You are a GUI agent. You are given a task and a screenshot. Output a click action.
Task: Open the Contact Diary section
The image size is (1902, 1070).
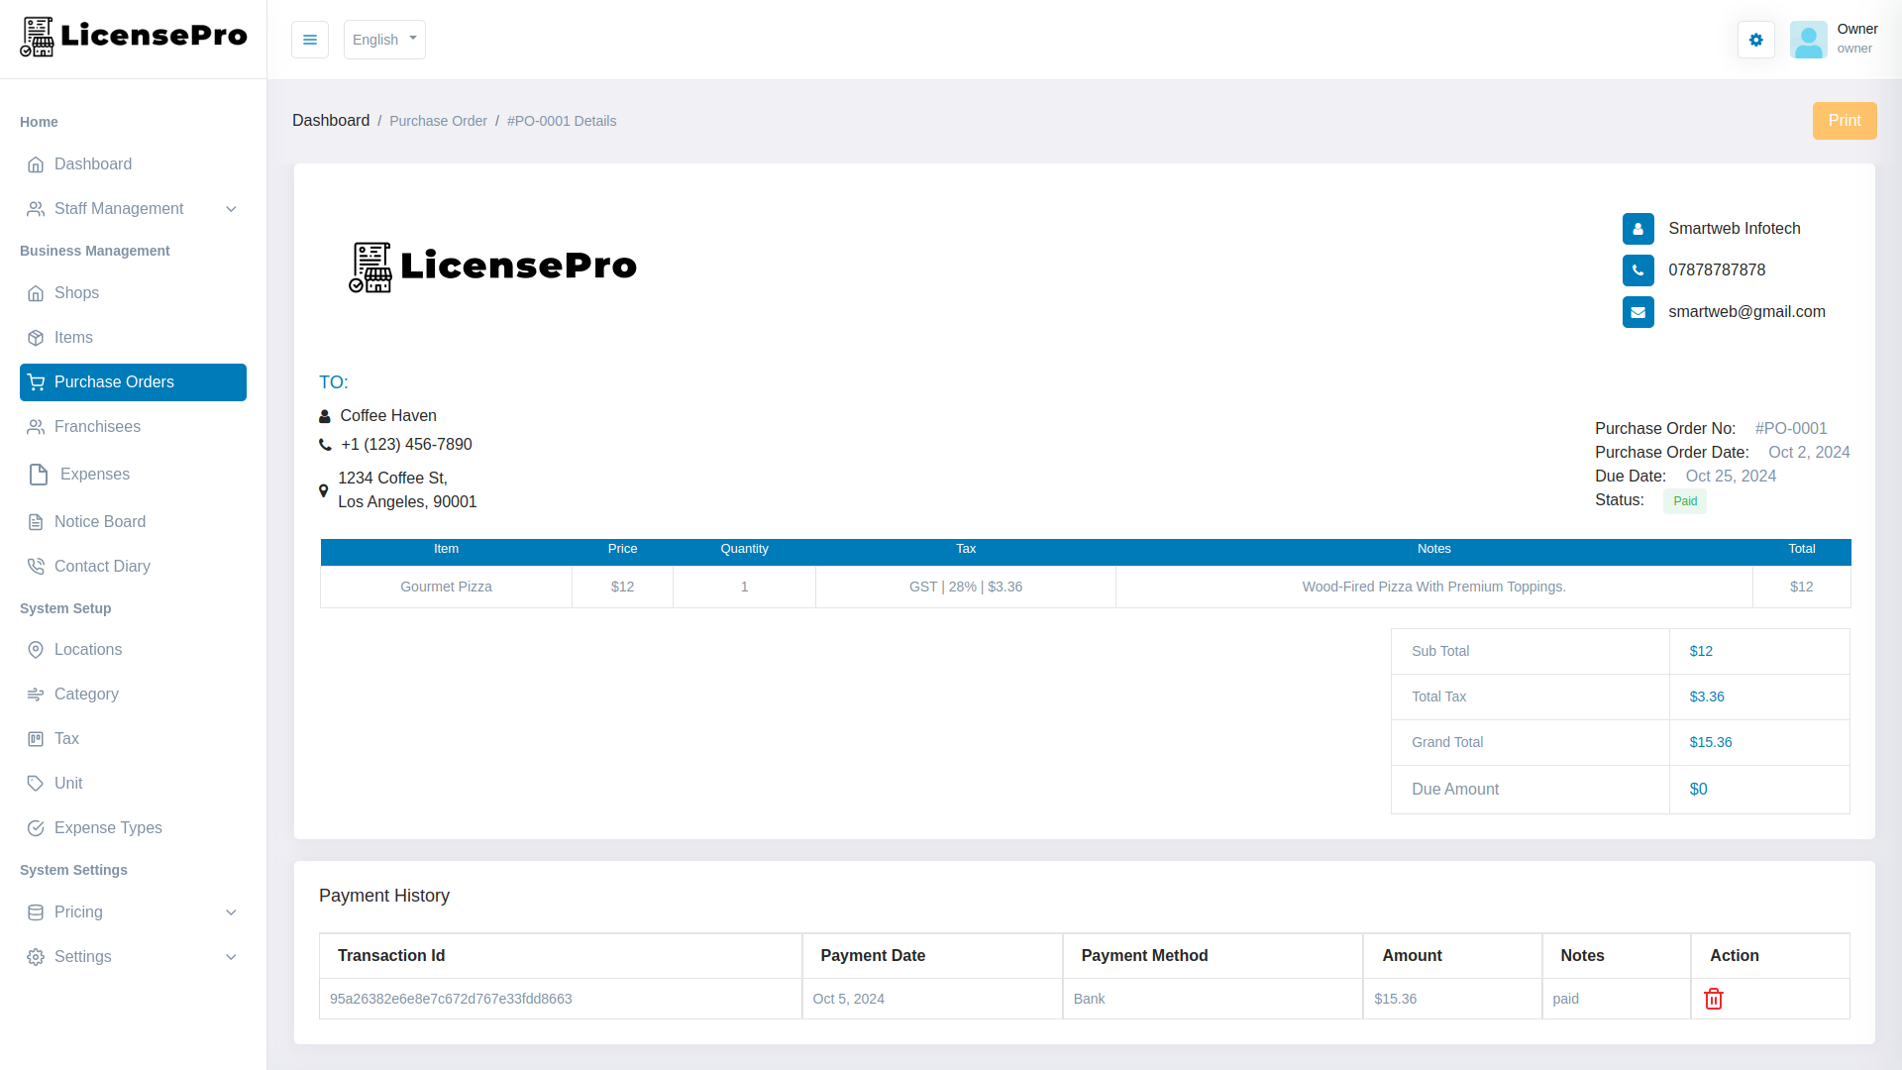(102, 566)
